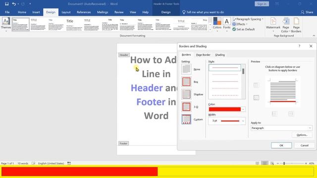The width and height of the screenshot is (317, 178).
Task: Click the Footer label tag on page
Action: coord(123,143)
